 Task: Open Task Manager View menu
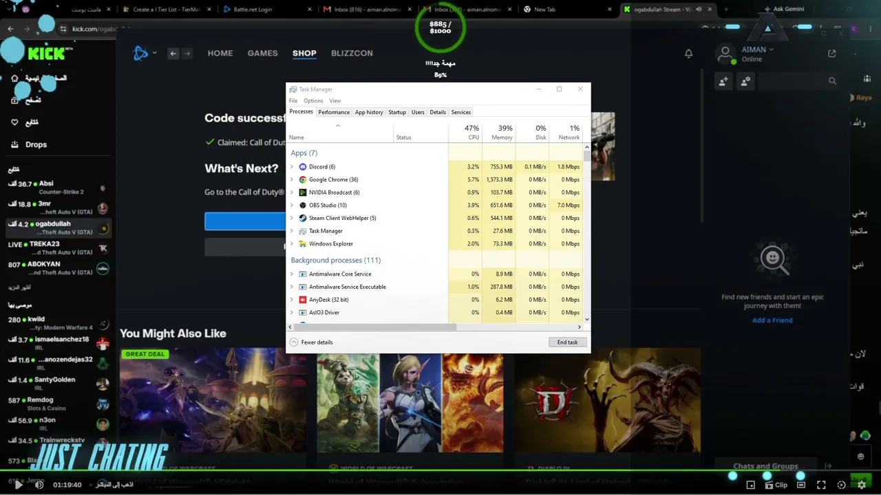[335, 101]
